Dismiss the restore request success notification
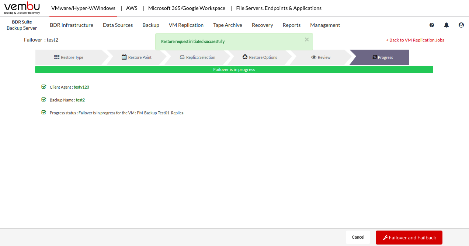The height and width of the screenshot is (246, 469). pyautogui.click(x=307, y=40)
